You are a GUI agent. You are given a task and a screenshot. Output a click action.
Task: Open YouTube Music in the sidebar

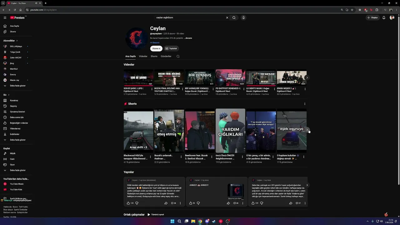point(16,184)
